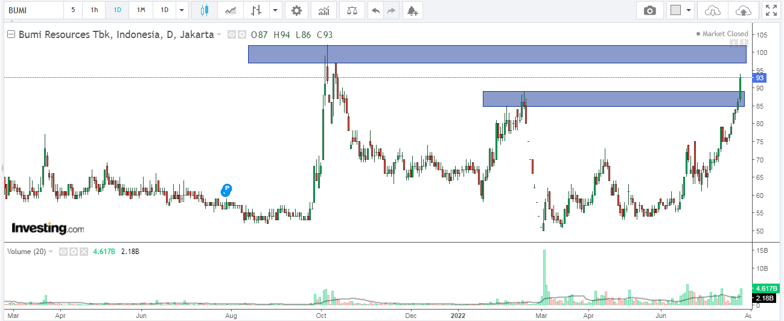Take a chart snapshot with camera icon
Screen dimensions: 784x321
coord(649,10)
